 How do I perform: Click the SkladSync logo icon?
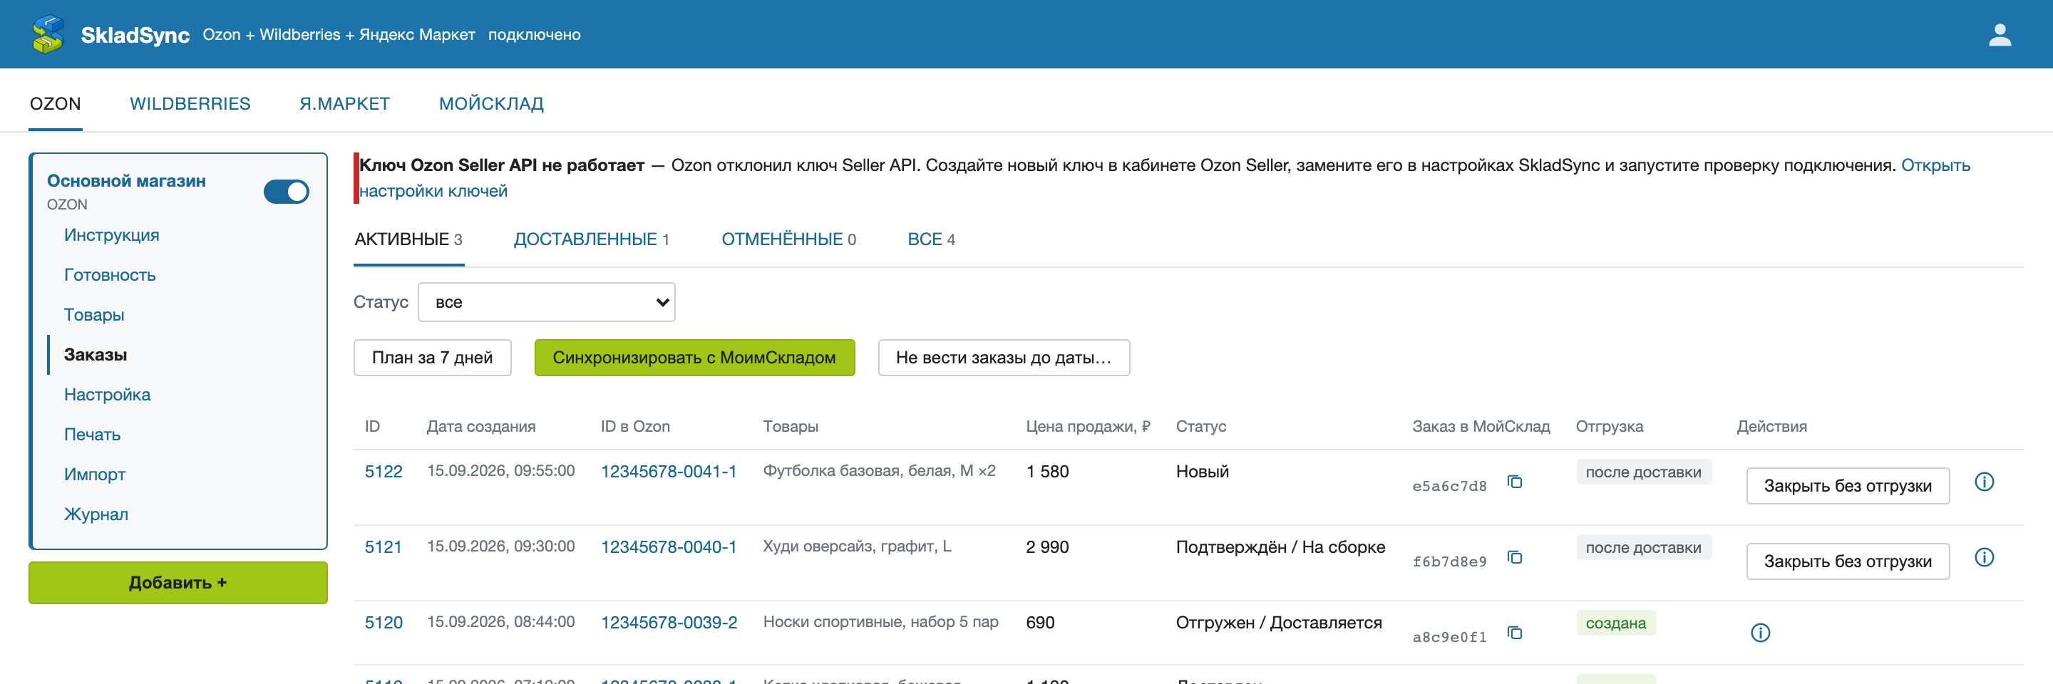[48, 34]
